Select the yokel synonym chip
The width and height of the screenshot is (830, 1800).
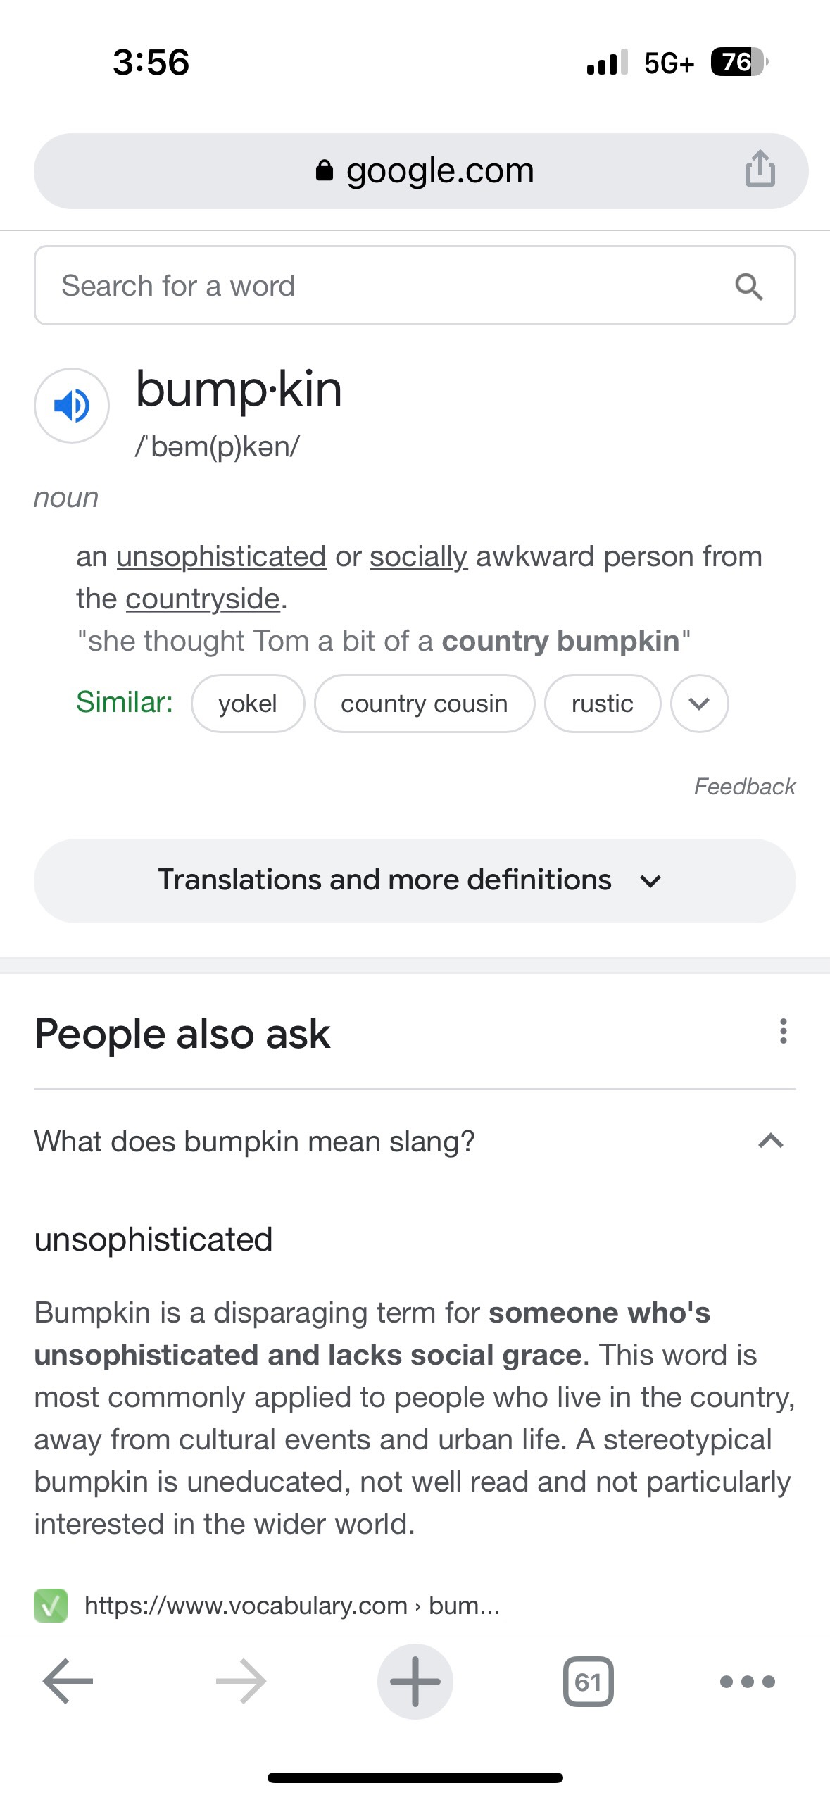[x=248, y=704]
